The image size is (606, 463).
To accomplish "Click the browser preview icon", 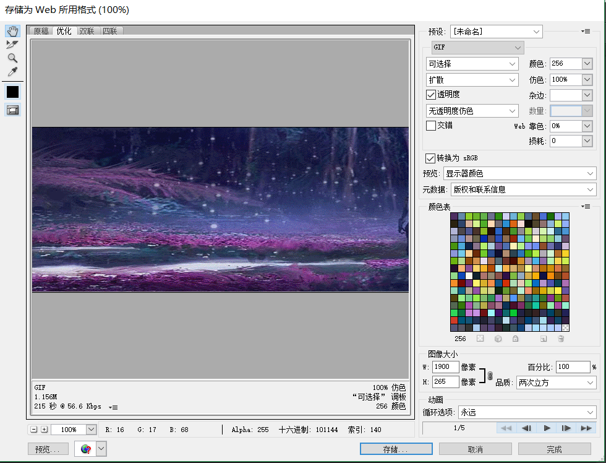I will point(85,449).
